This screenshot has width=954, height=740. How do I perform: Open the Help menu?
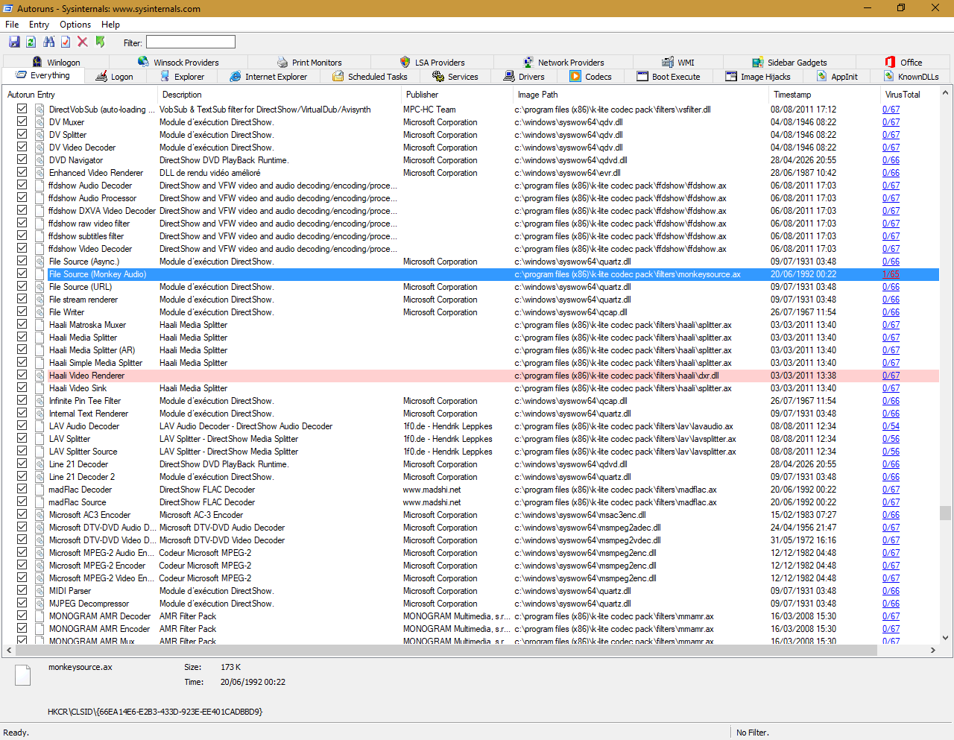coord(111,25)
